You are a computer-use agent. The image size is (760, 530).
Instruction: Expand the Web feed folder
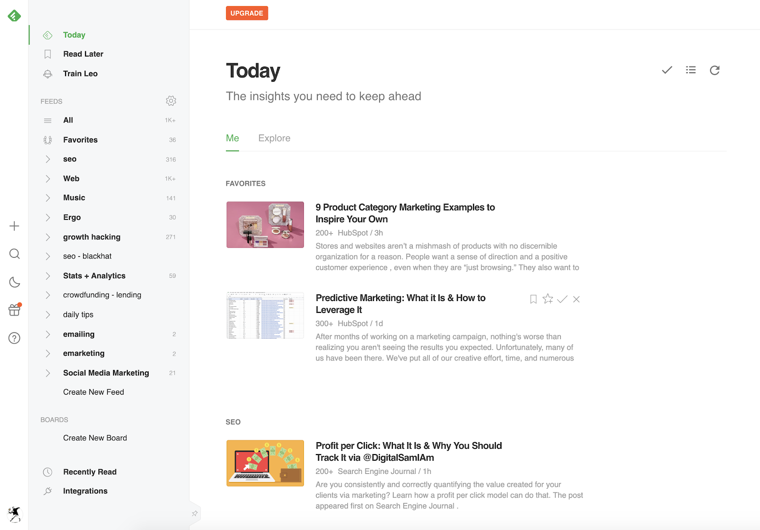pos(47,179)
